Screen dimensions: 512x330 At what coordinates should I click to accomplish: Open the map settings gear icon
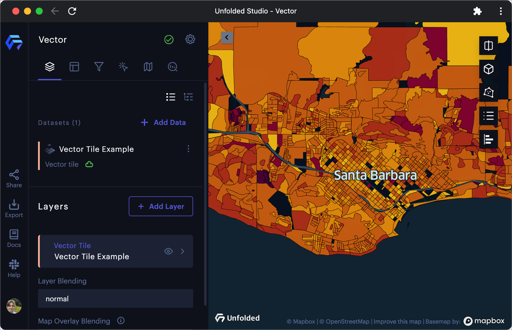[190, 39]
